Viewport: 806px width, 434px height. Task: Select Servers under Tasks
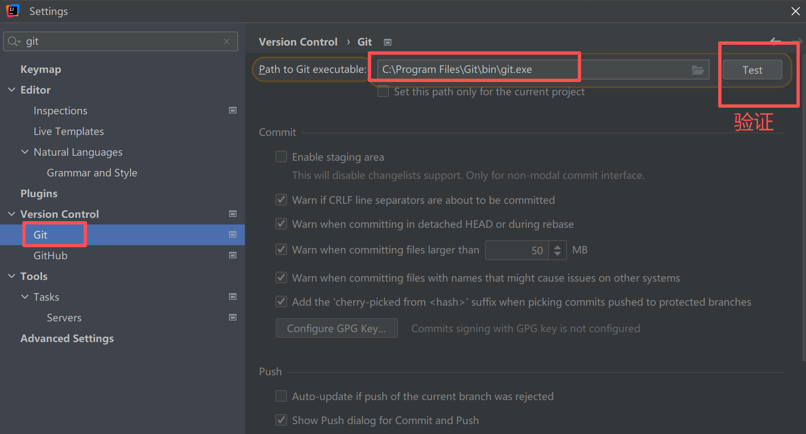click(x=64, y=318)
